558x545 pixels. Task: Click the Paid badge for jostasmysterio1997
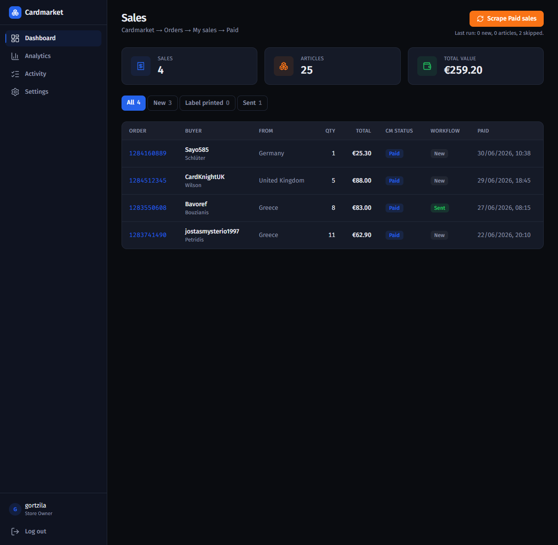(394, 235)
